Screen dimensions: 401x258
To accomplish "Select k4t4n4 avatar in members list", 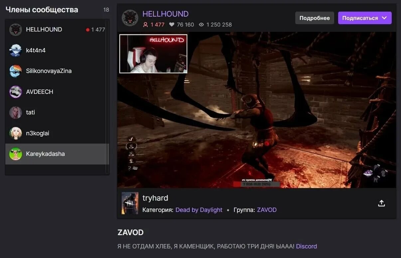I will (16, 50).
